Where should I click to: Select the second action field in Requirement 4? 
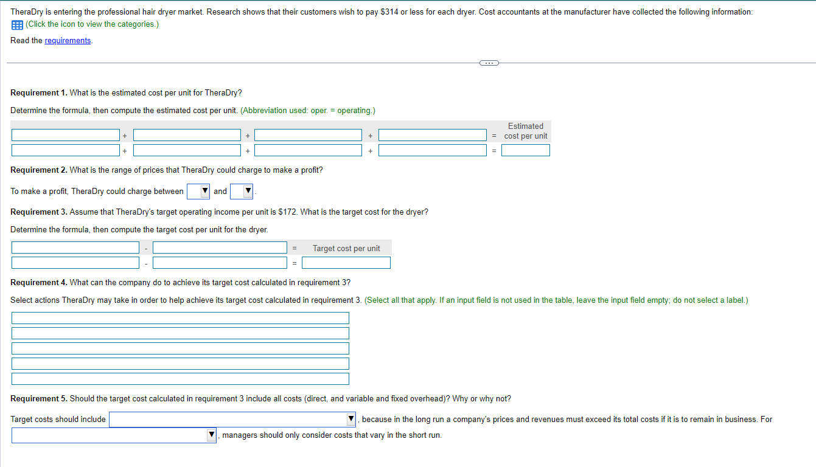click(x=180, y=333)
